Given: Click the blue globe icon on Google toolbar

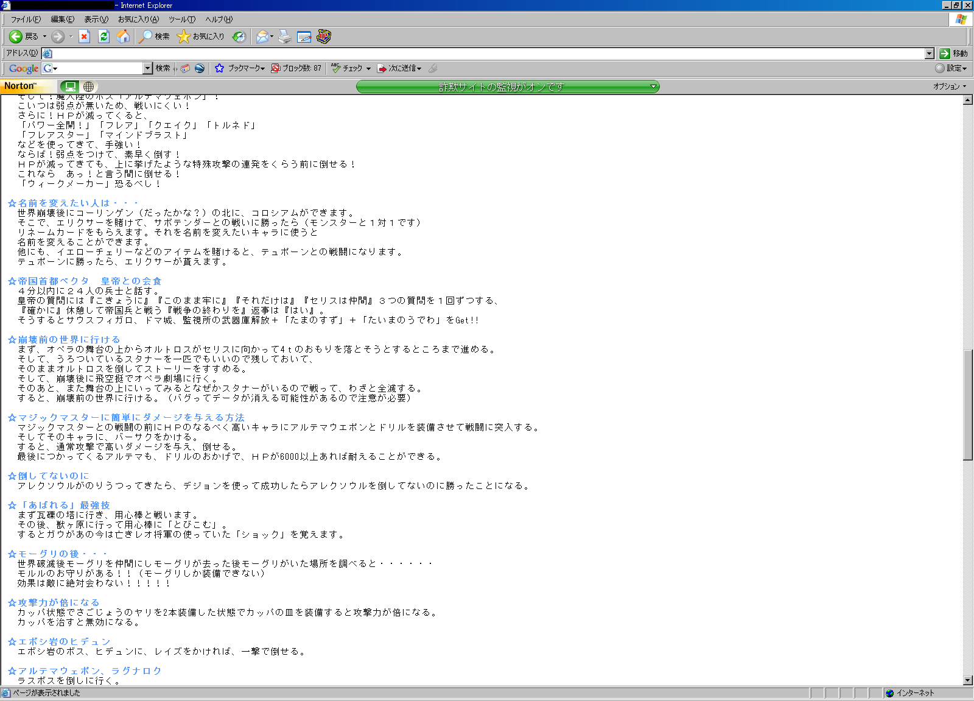Looking at the screenshot, I should (x=199, y=68).
